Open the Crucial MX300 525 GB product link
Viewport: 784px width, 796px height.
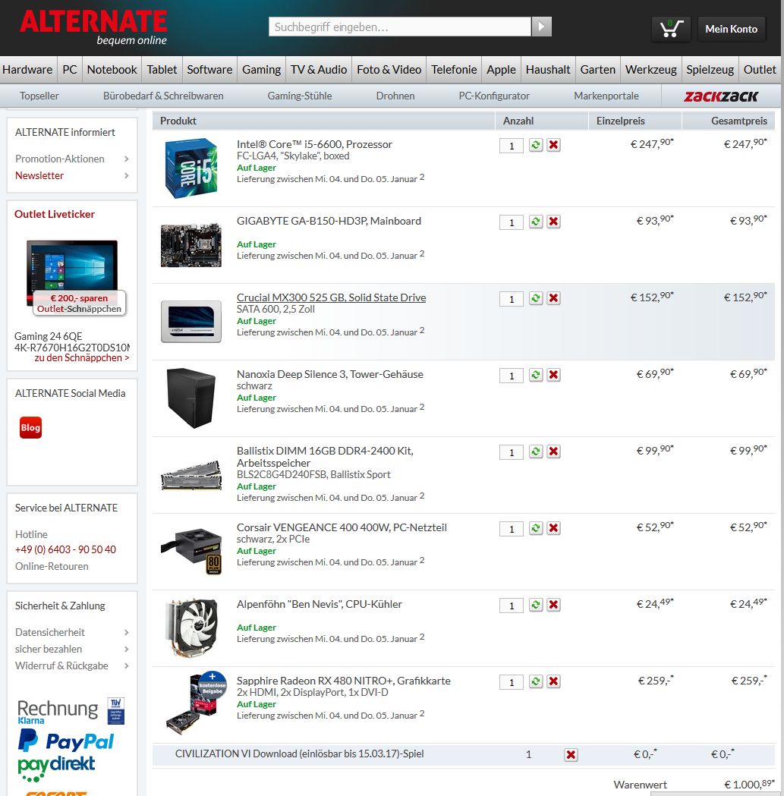coord(331,297)
